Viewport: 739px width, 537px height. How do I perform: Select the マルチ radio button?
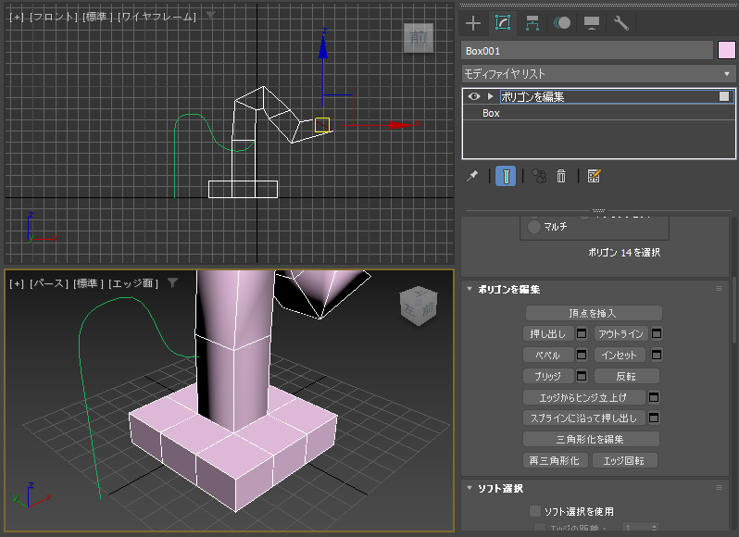click(x=534, y=227)
